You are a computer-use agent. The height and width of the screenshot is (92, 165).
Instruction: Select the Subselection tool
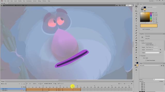tap(136, 9)
